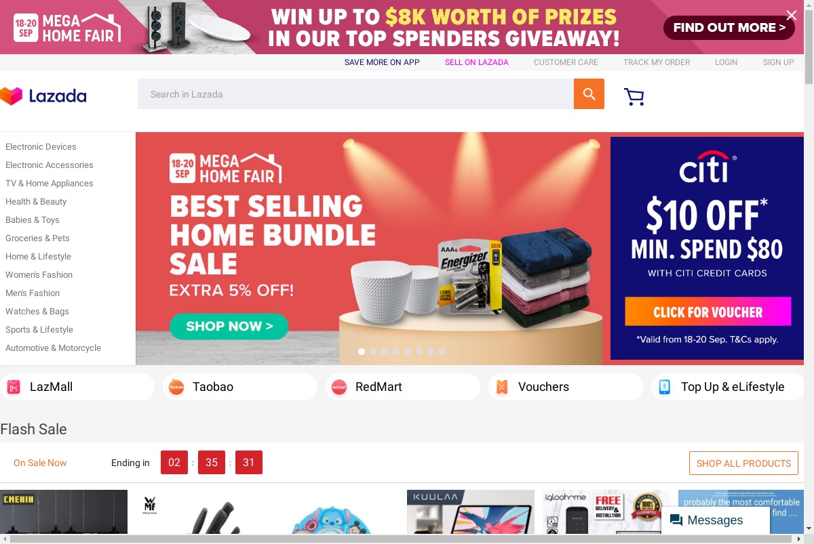Image resolution: width=814 pixels, height=544 pixels.
Task: Expand Electronic Devices category
Action: tap(41, 146)
